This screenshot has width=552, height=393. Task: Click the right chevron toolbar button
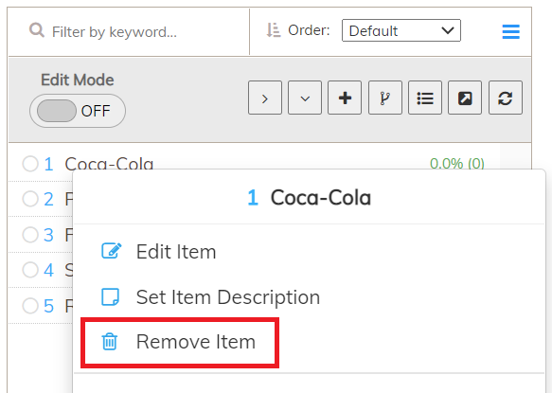pos(265,98)
